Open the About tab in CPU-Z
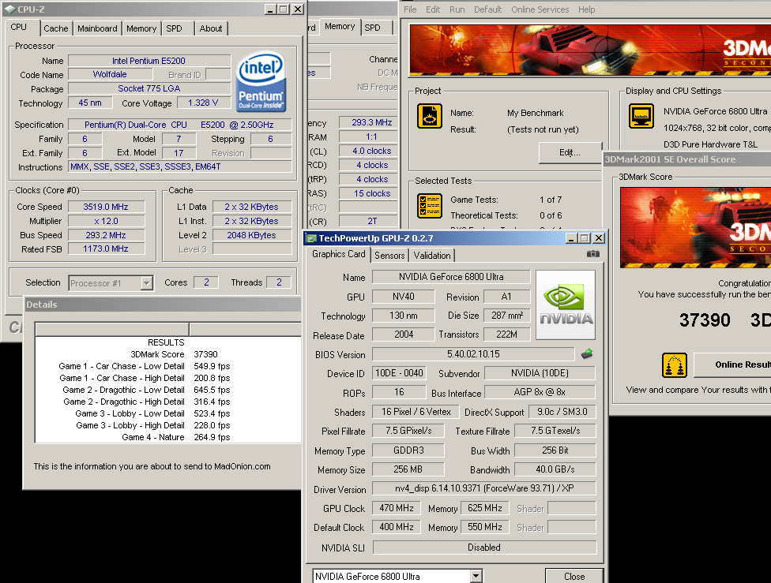This screenshot has width=771, height=583. point(211,28)
